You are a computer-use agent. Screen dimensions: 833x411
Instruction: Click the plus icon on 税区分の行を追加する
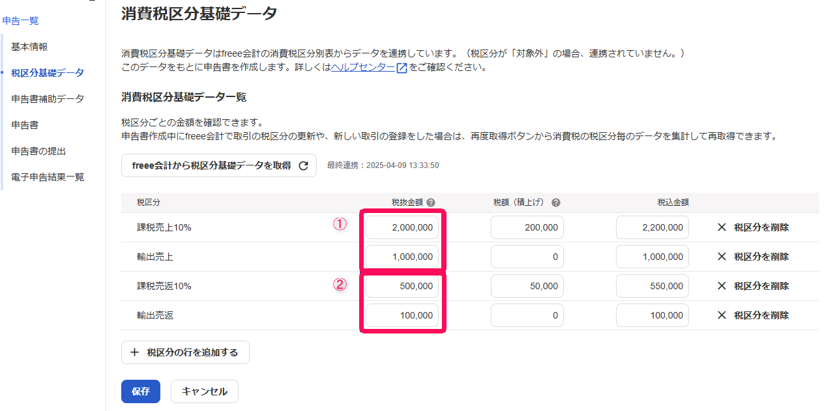pyautogui.click(x=135, y=352)
